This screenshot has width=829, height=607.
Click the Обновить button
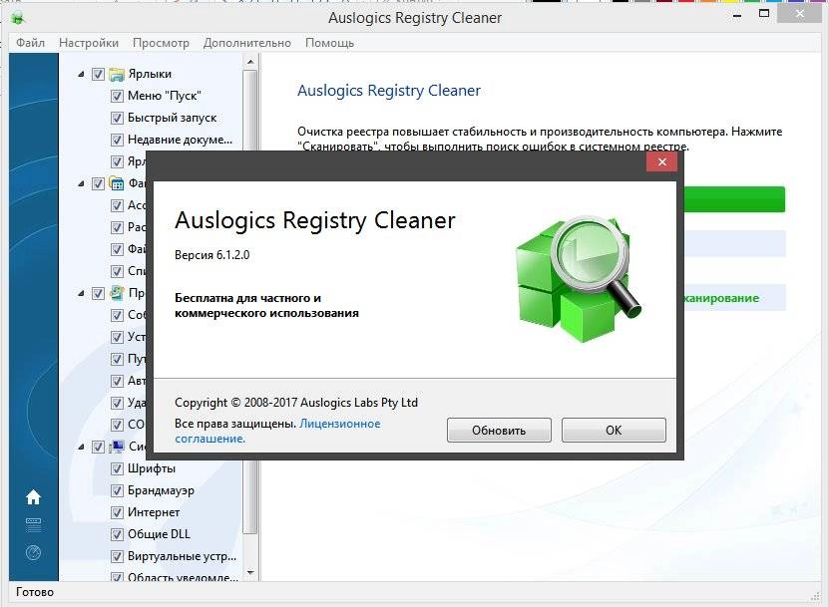point(499,430)
